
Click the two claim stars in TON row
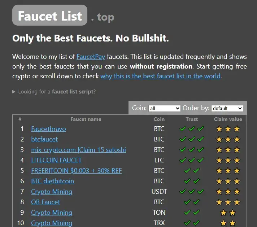coord(228,213)
